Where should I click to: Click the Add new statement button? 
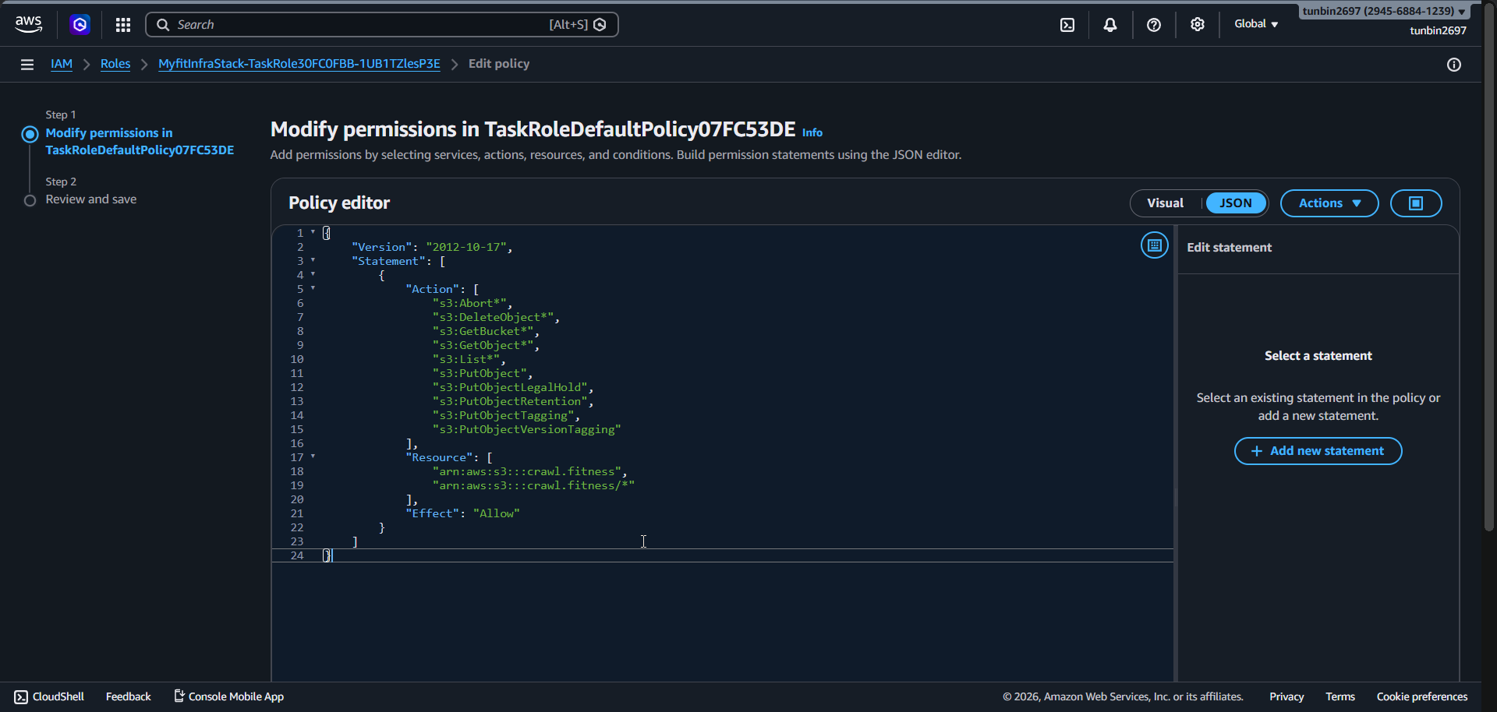click(1318, 451)
